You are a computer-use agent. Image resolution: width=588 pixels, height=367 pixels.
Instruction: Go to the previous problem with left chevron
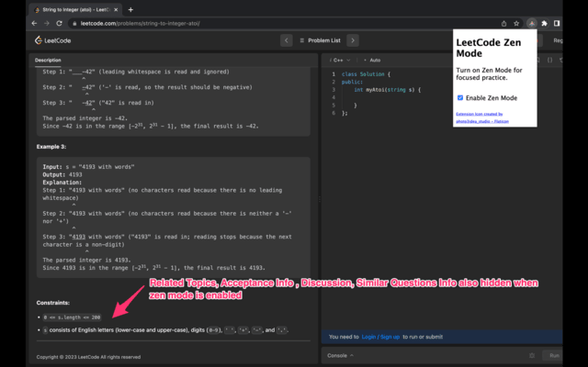[287, 40]
